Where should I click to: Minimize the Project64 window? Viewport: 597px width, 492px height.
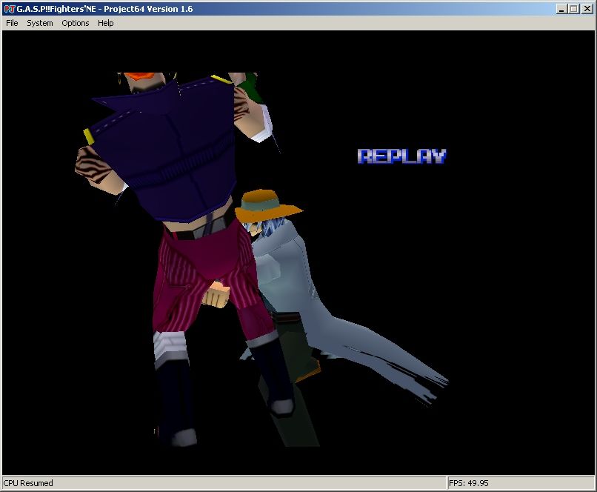[x=561, y=9]
